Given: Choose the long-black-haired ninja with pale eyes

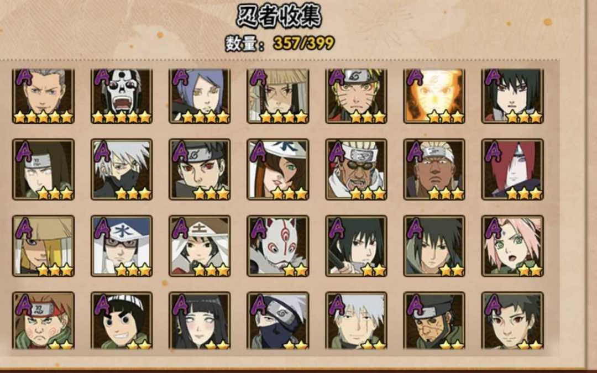Looking at the screenshot, I should click(200, 321).
